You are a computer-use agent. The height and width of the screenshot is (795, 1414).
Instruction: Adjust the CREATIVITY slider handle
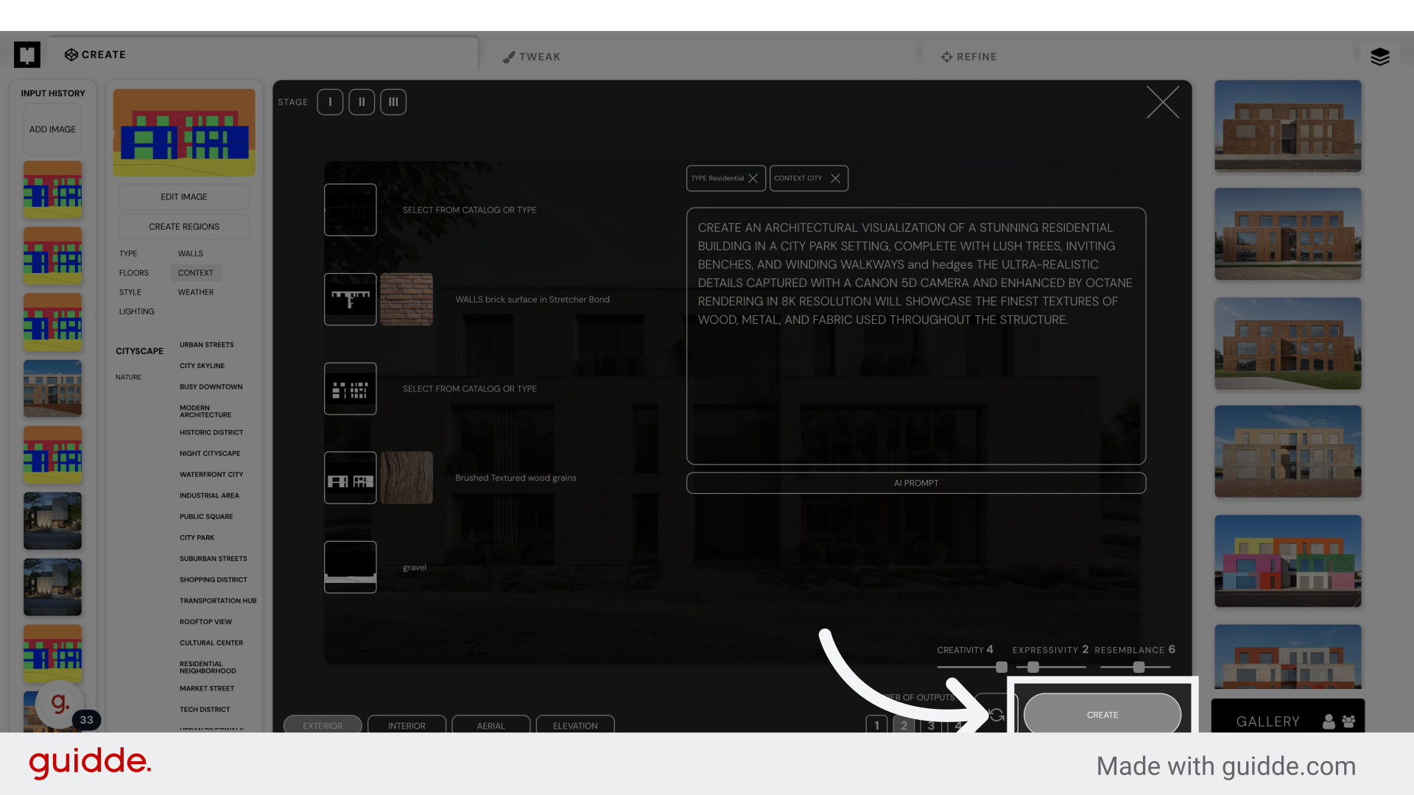[x=1002, y=667]
